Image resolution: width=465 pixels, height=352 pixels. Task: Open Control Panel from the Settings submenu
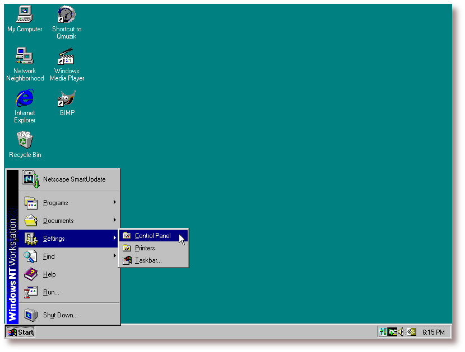[x=154, y=235]
